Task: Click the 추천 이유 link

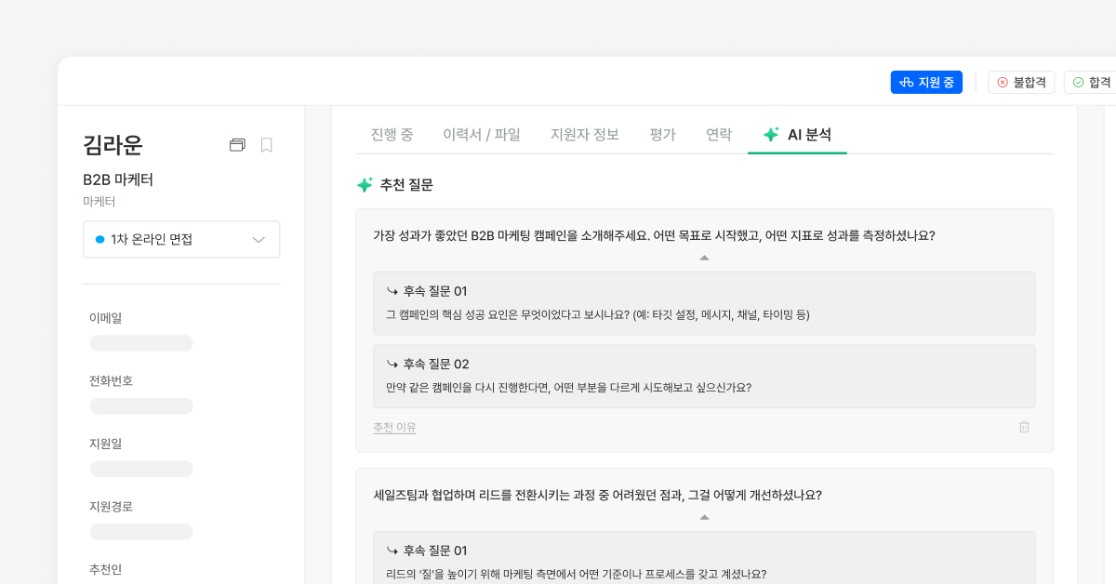Action: coord(394,427)
